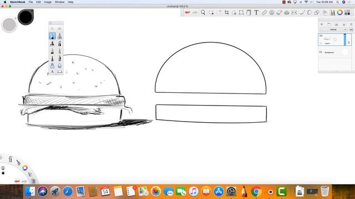Select the Text tool
355x199 pixels.
[256, 12]
